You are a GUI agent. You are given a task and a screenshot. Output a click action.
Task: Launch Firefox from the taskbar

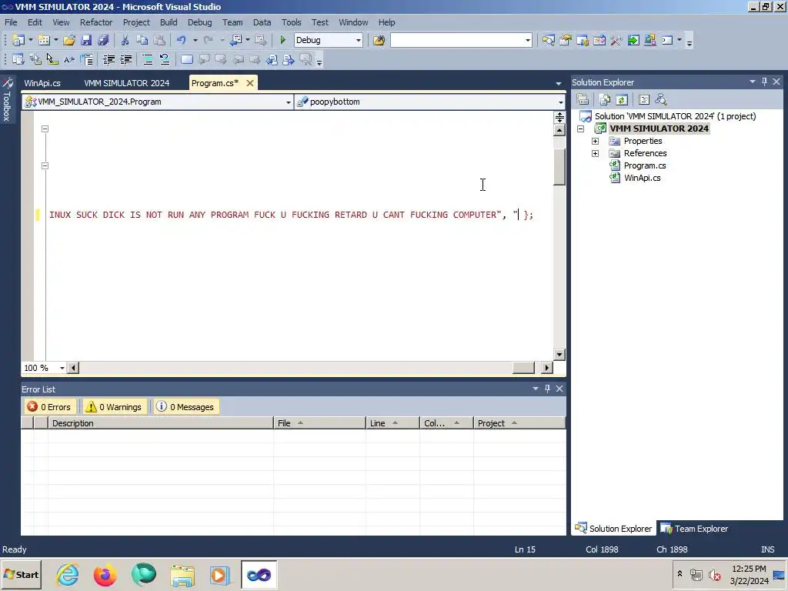pos(105,574)
